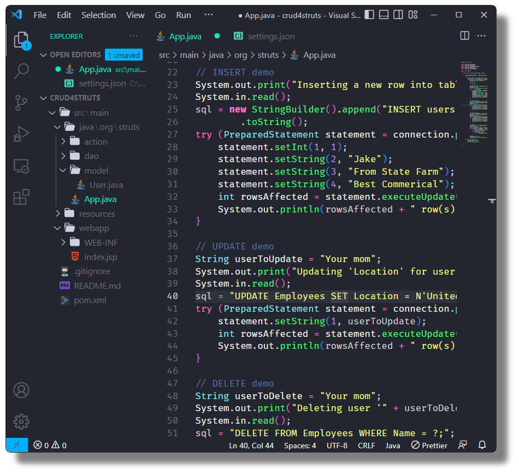Change language mode via Java

(x=393, y=445)
